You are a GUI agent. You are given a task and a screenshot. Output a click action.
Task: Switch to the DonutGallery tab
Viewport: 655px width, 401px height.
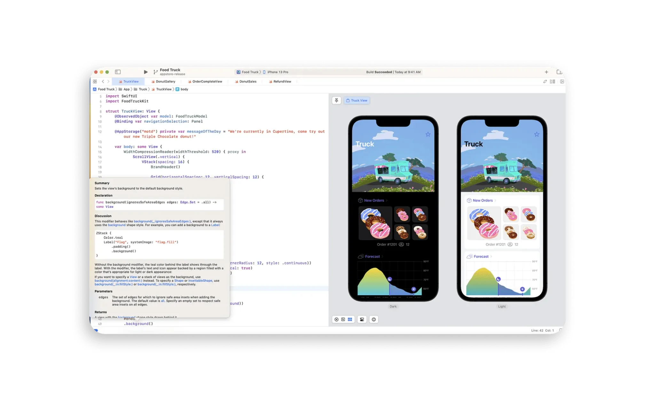[165, 81]
